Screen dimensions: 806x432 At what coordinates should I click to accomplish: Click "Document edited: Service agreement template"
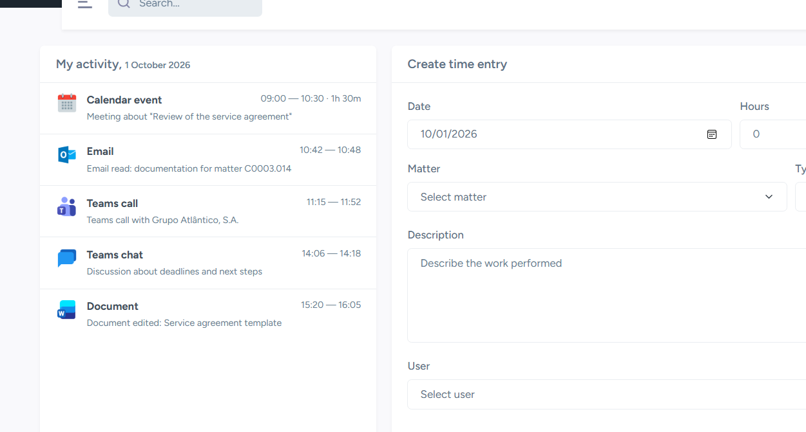pyautogui.click(x=184, y=323)
